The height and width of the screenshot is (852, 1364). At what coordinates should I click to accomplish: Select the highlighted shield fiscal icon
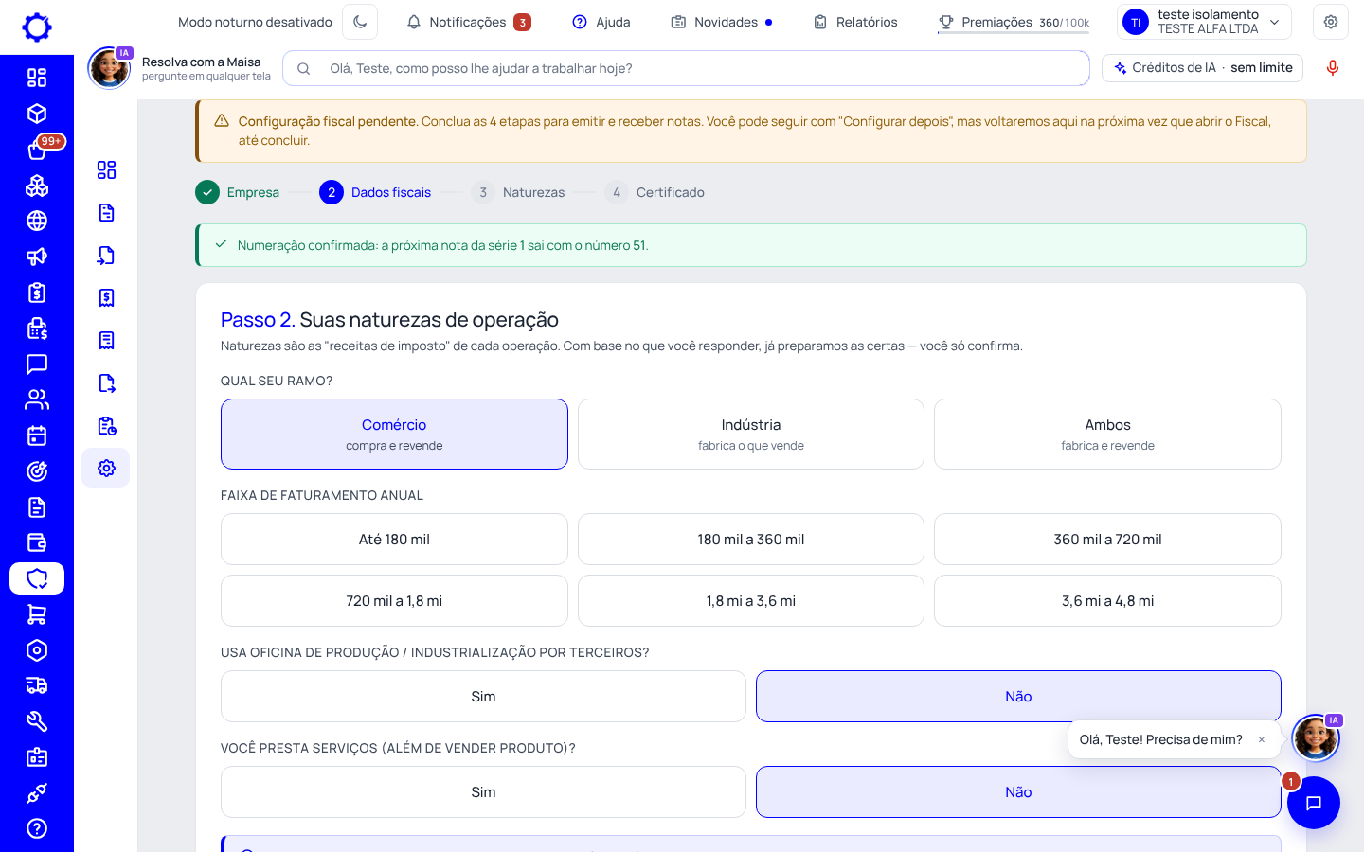point(37,578)
